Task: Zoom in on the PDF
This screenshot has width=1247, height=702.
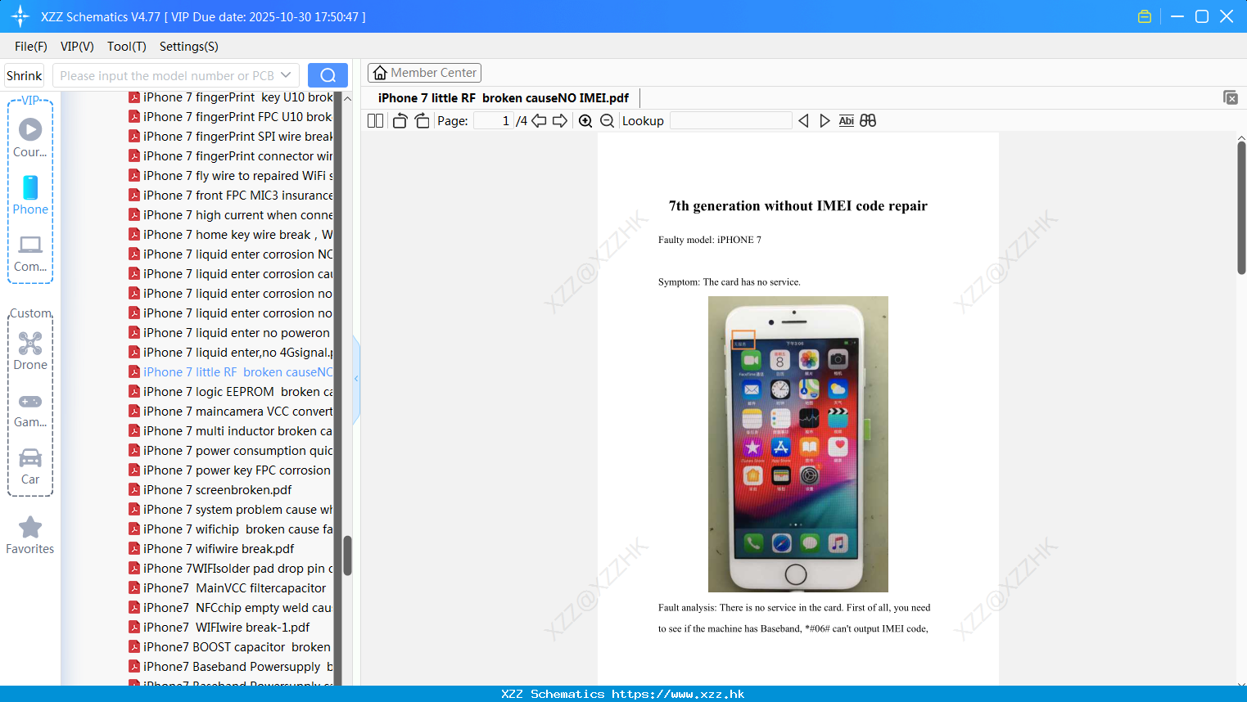Action: 585,121
